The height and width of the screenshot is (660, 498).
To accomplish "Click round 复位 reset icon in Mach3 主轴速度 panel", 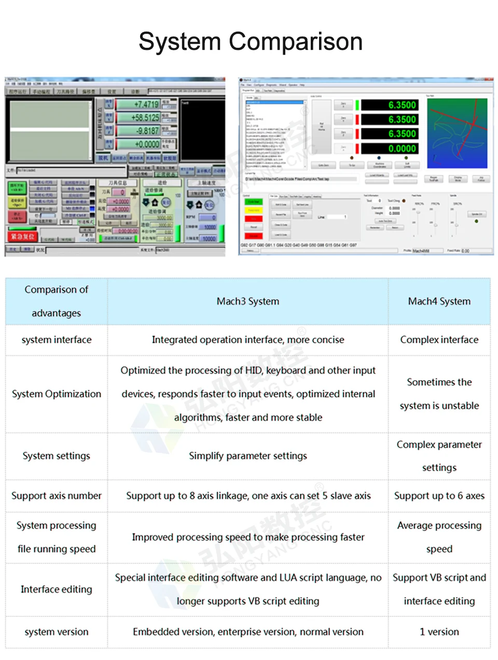I will pos(210,205).
